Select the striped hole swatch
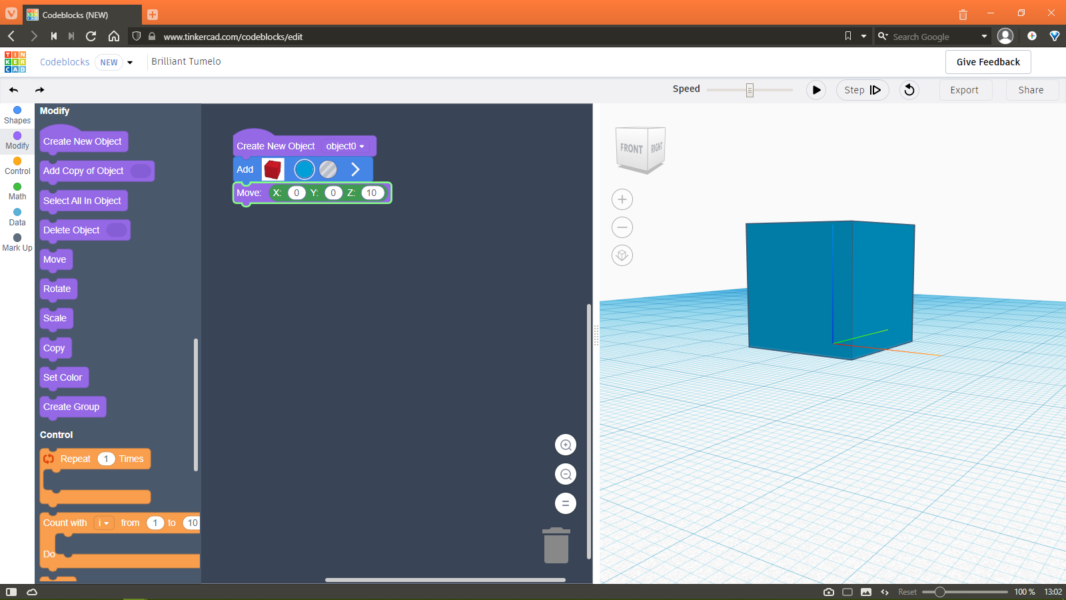Viewport: 1066px width, 600px height. click(x=328, y=169)
